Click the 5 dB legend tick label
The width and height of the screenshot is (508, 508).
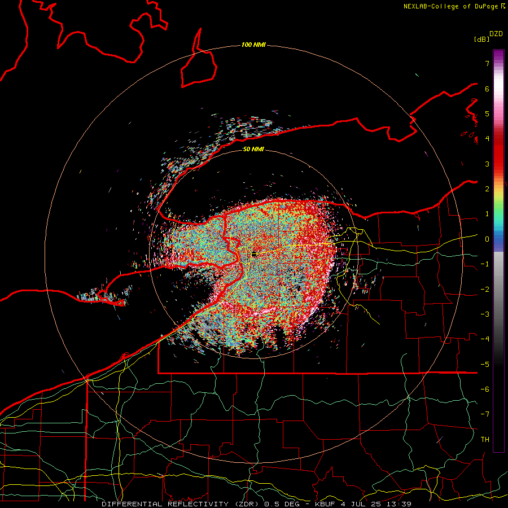pos(487,113)
